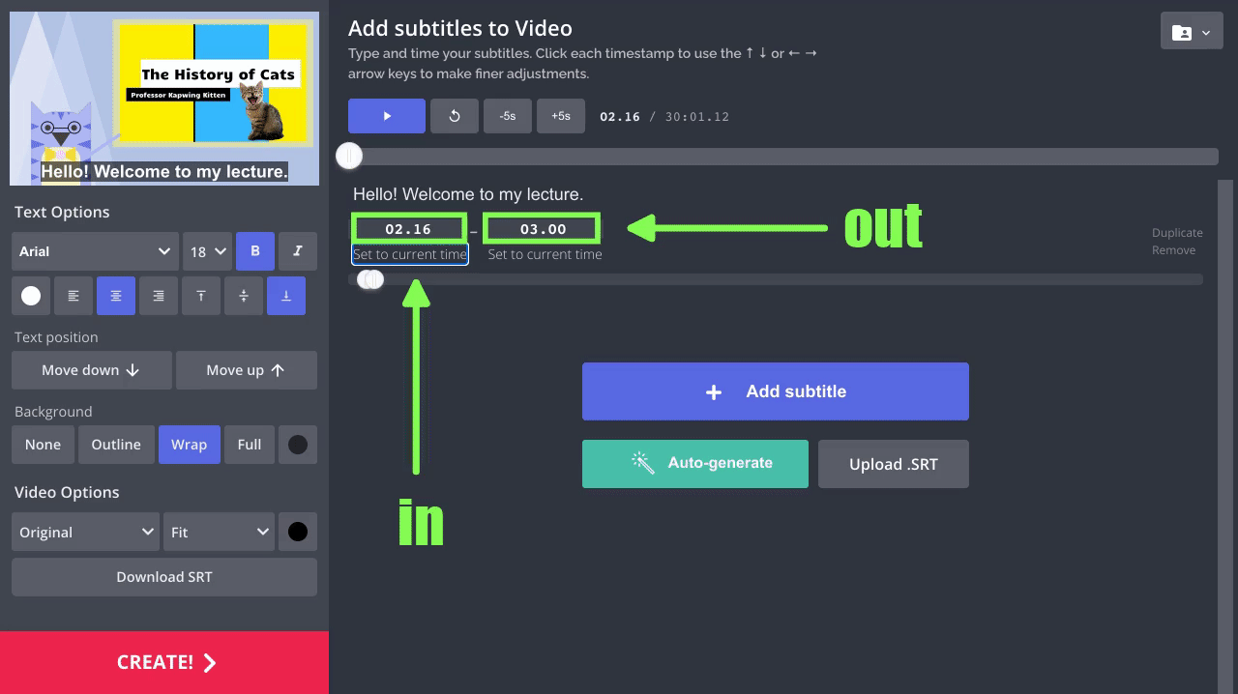
Task: Open the folder icon menu
Action: [1190, 32]
